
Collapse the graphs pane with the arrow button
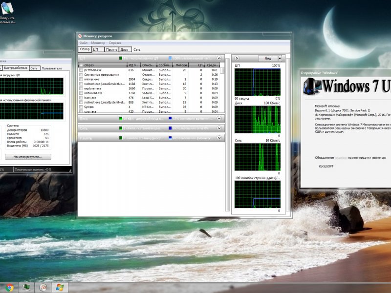pyautogui.click(x=237, y=58)
